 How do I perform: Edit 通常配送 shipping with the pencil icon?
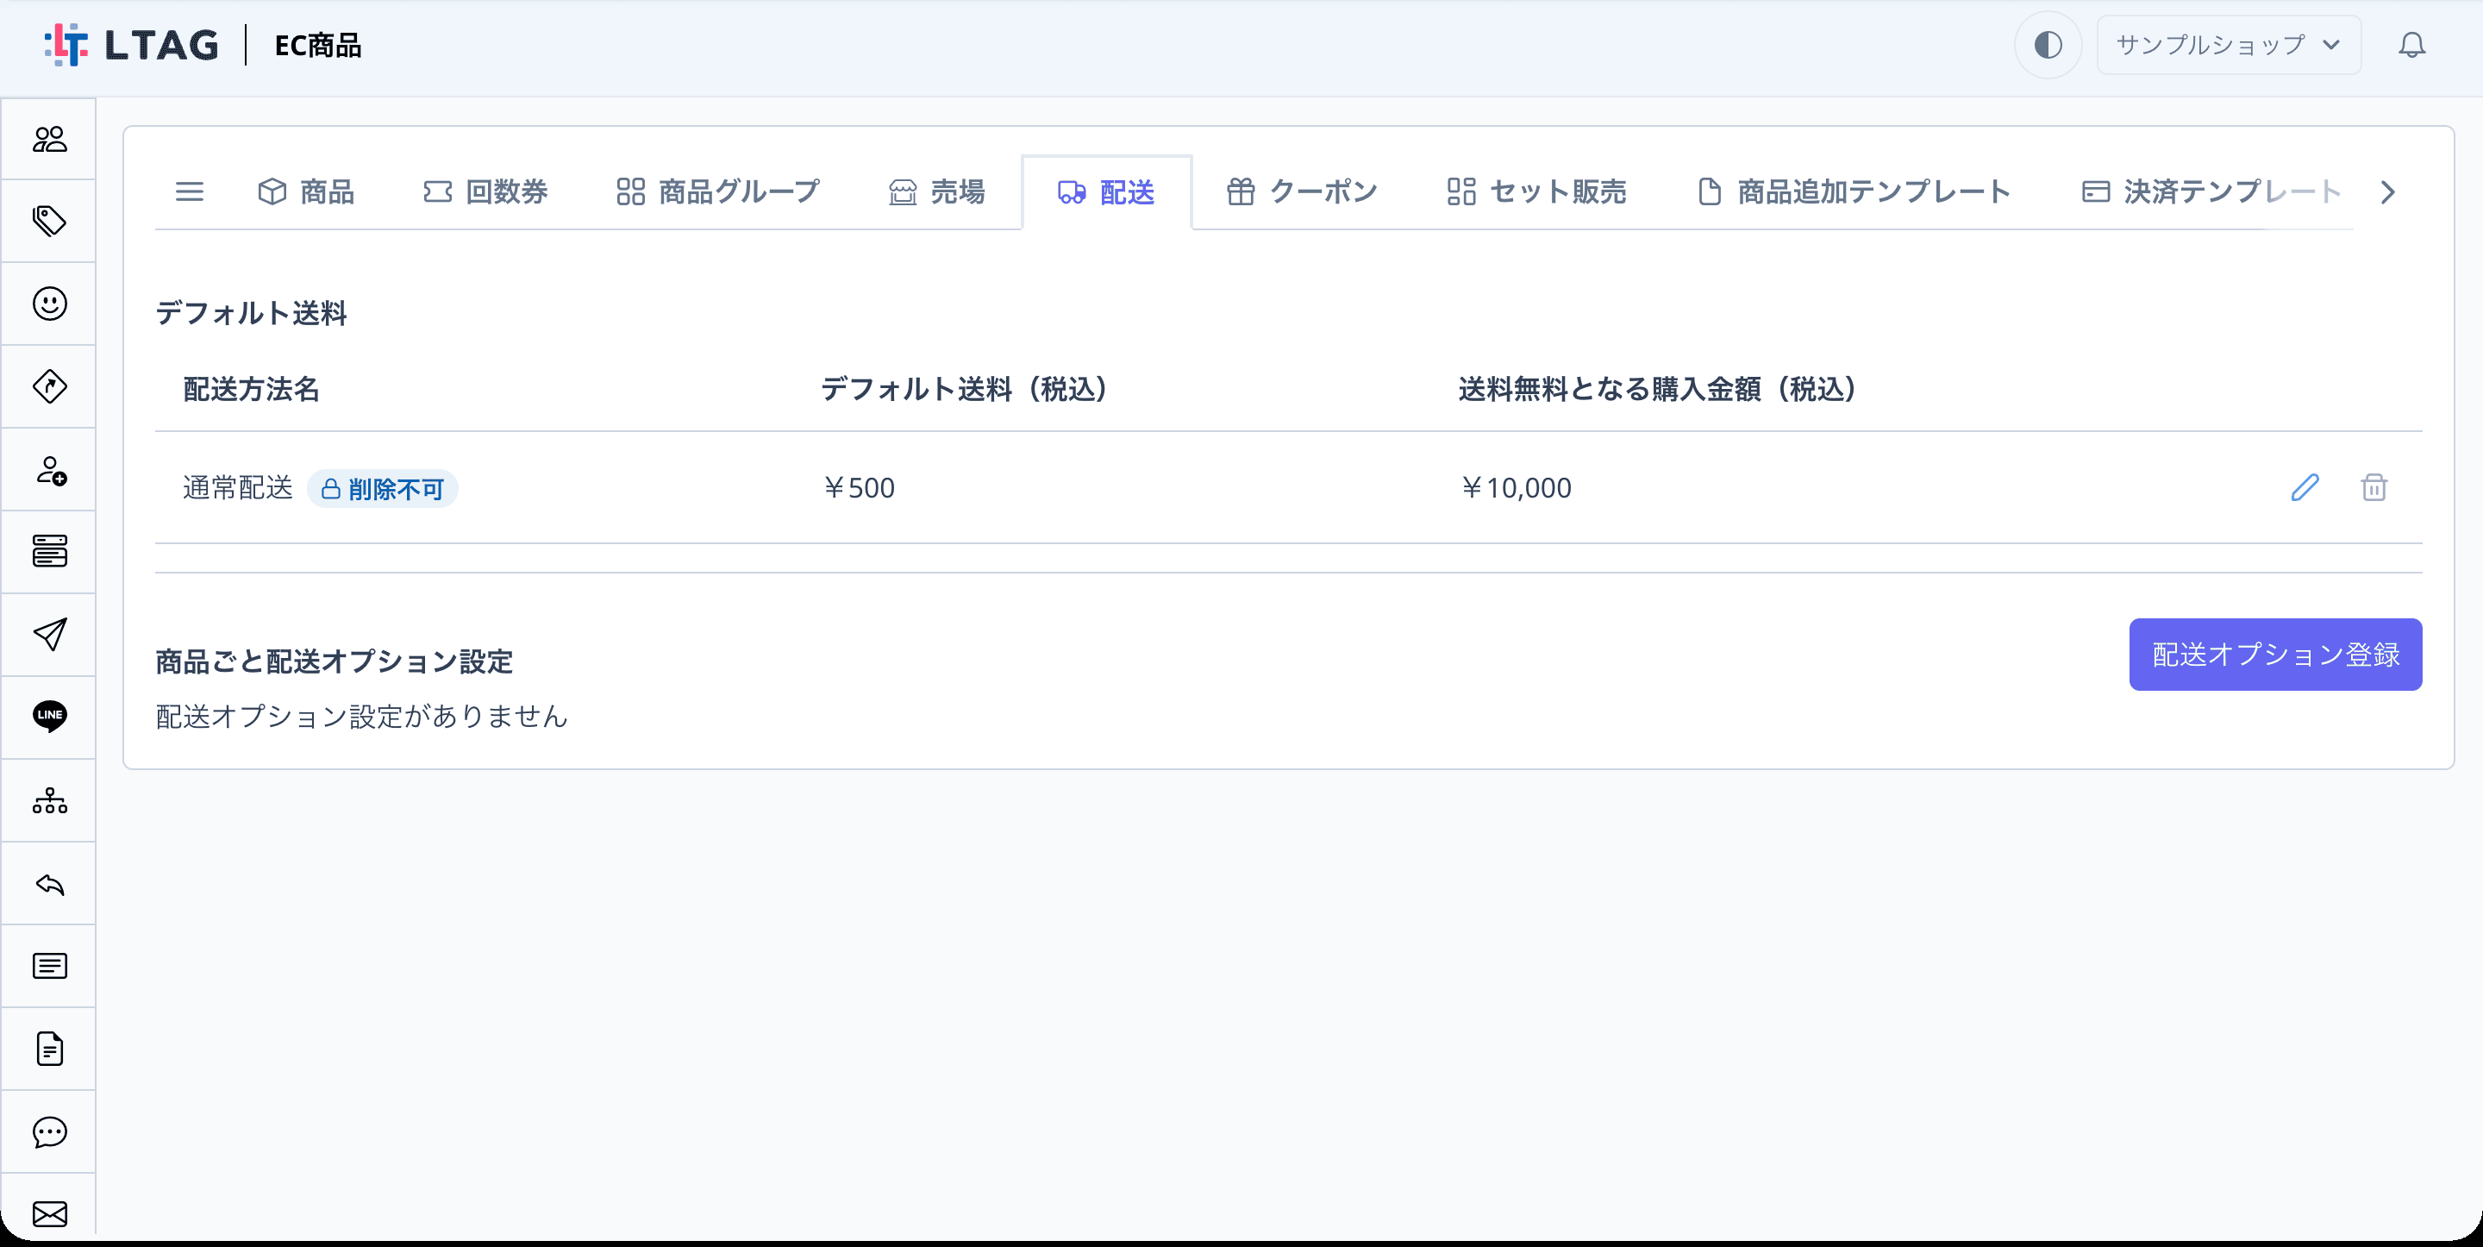[x=2305, y=488]
